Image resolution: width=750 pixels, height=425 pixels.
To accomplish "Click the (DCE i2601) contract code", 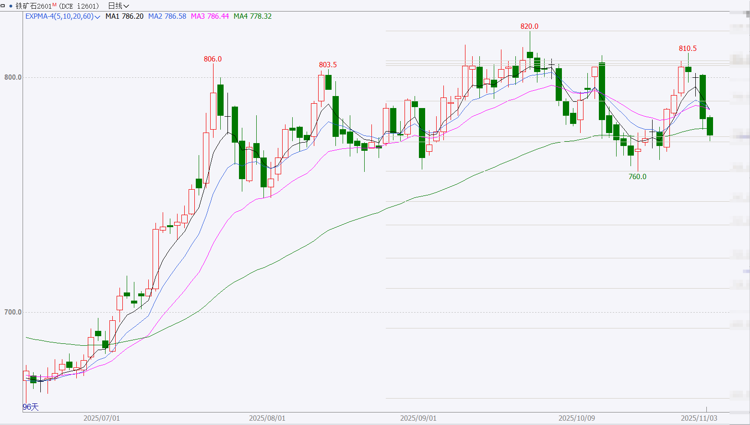I will click(79, 6).
